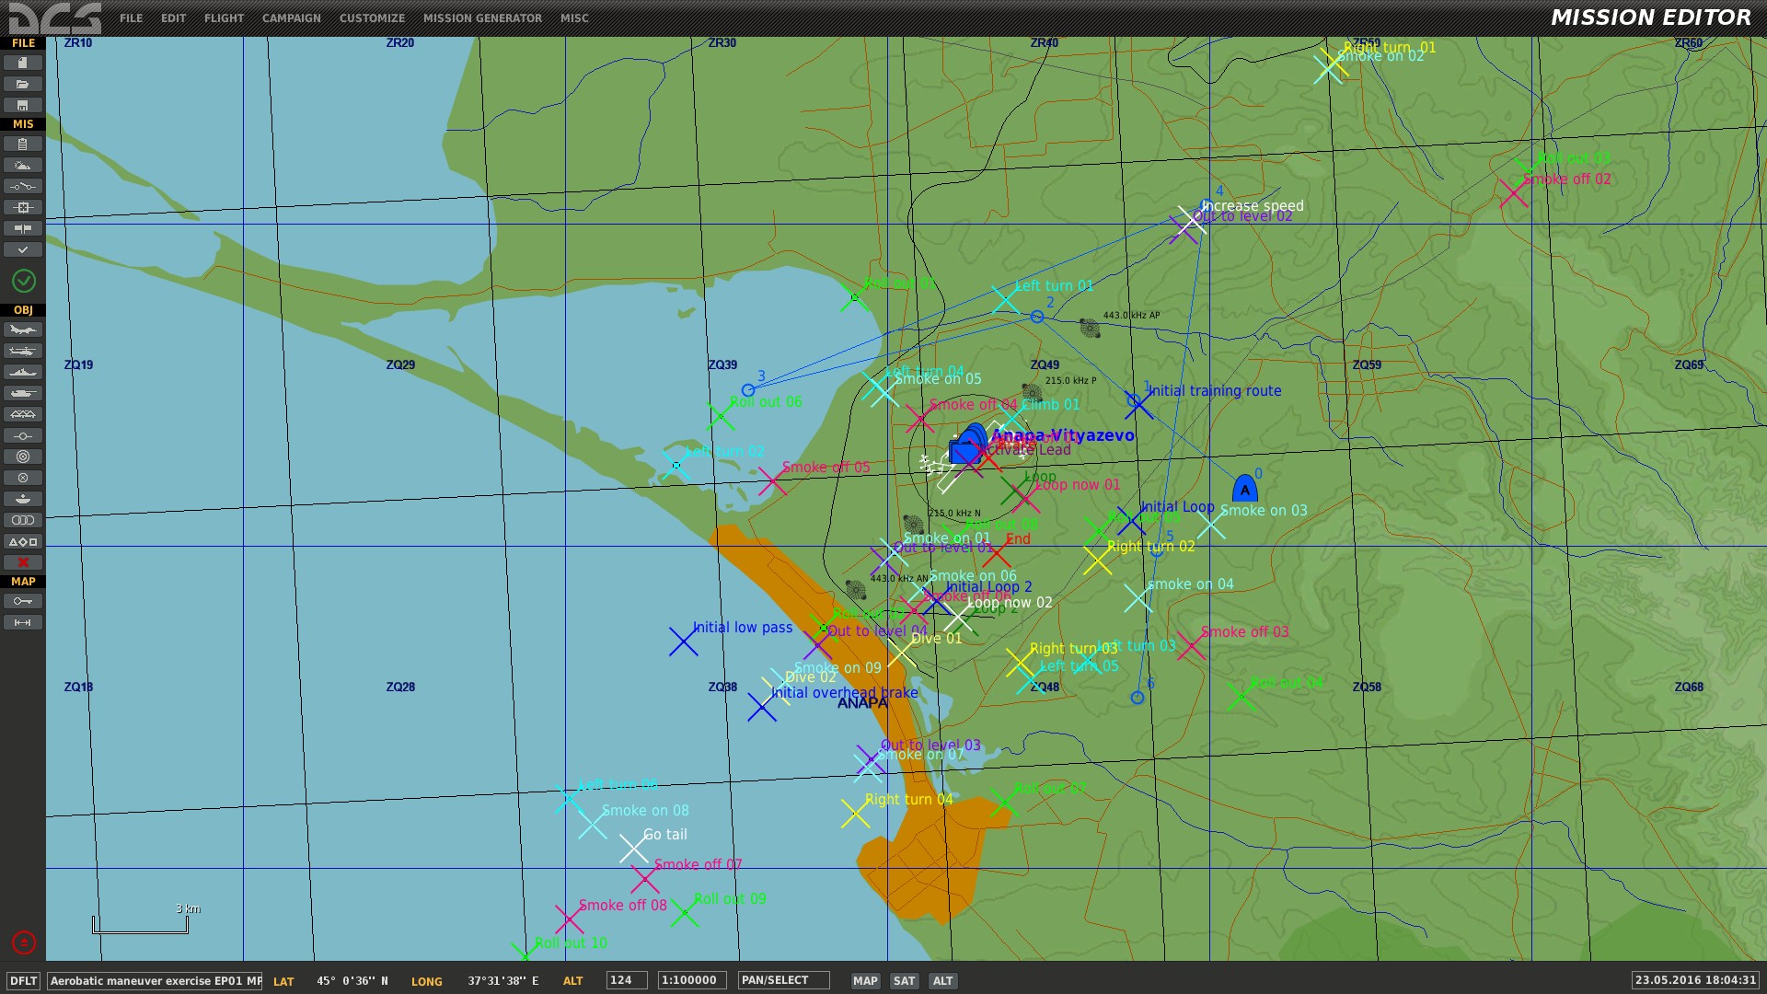
Task: Click the PAN/SELECT mode field
Action: click(783, 980)
